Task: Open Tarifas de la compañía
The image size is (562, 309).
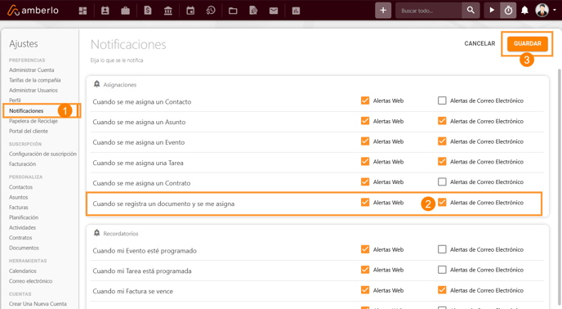Action: click(x=35, y=80)
